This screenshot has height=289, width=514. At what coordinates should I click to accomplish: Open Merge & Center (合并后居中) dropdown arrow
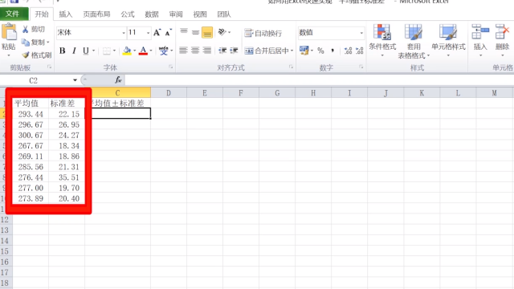point(292,51)
